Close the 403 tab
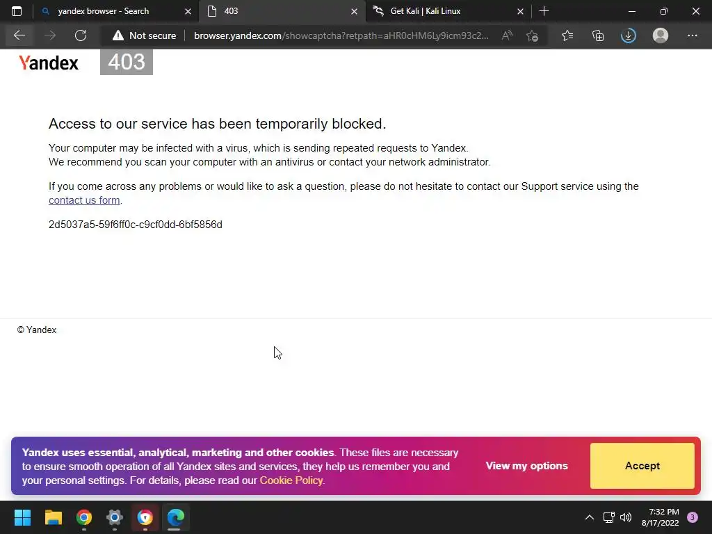 354,11
